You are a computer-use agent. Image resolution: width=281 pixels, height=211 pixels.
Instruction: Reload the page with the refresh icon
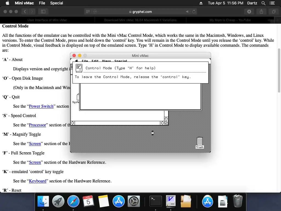pos(194,12)
